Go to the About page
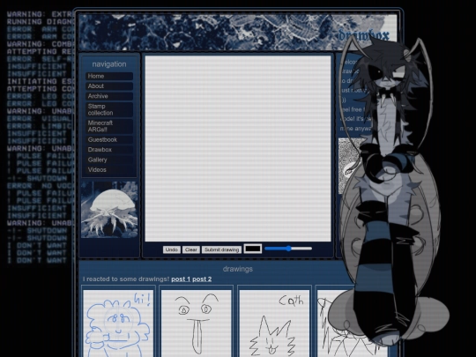 [x=109, y=86]
